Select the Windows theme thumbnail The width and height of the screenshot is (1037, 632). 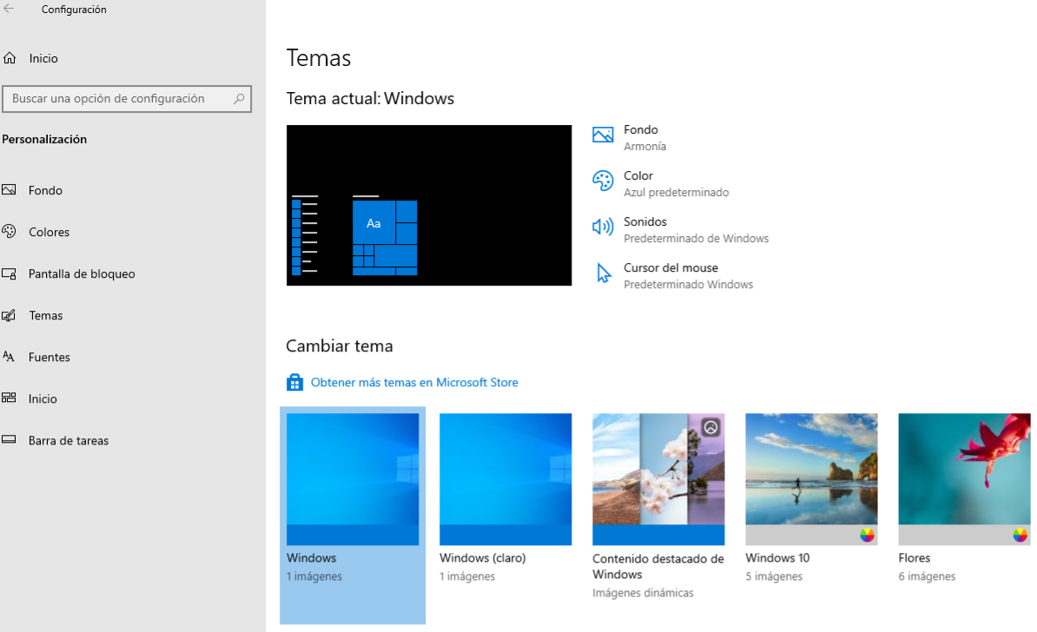tap(353, 479)
